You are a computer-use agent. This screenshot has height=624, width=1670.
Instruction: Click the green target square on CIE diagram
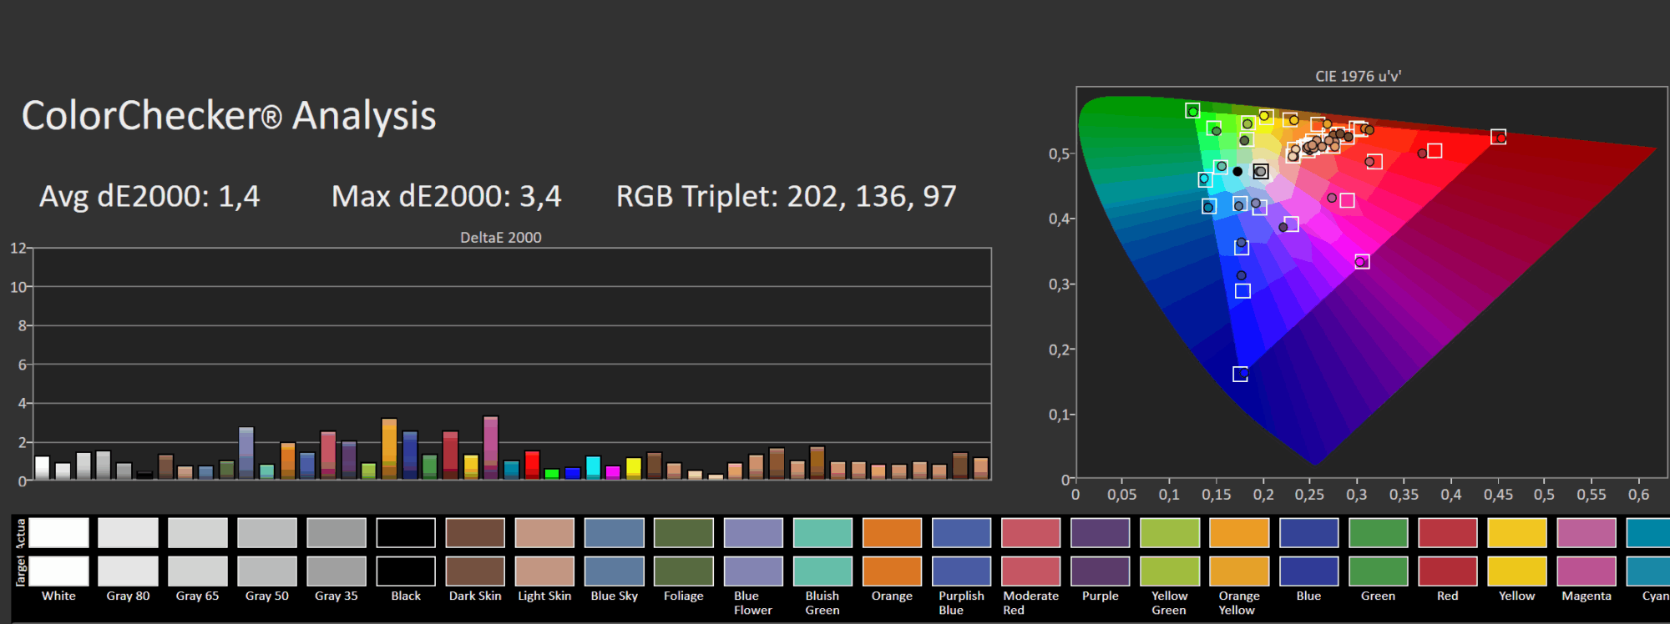point(1192,111)
